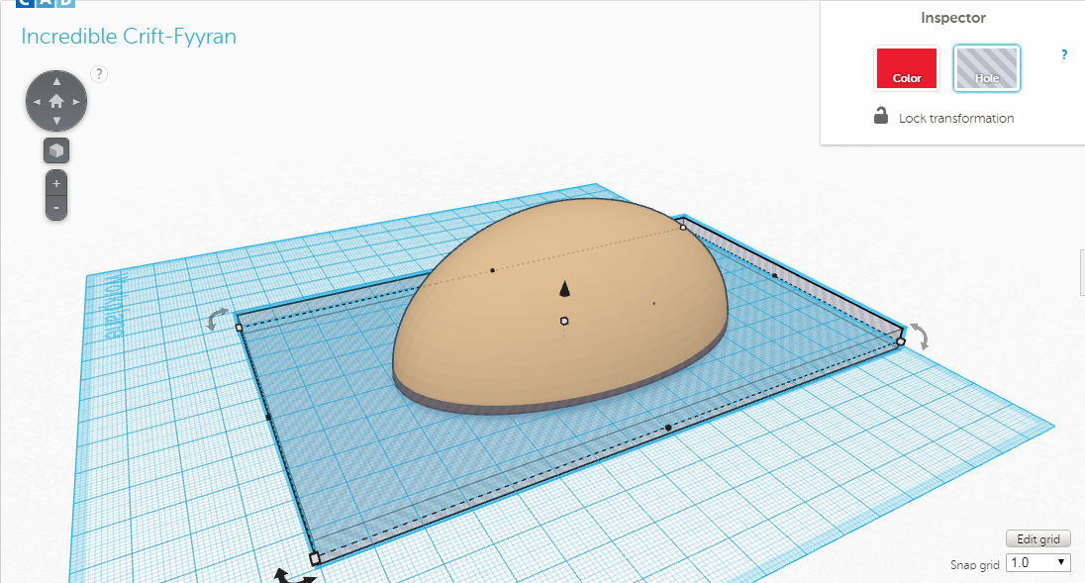Open navigation help question mark
Image resolution: width=1085 pixels, height=583 pixels.
[99, 74]
